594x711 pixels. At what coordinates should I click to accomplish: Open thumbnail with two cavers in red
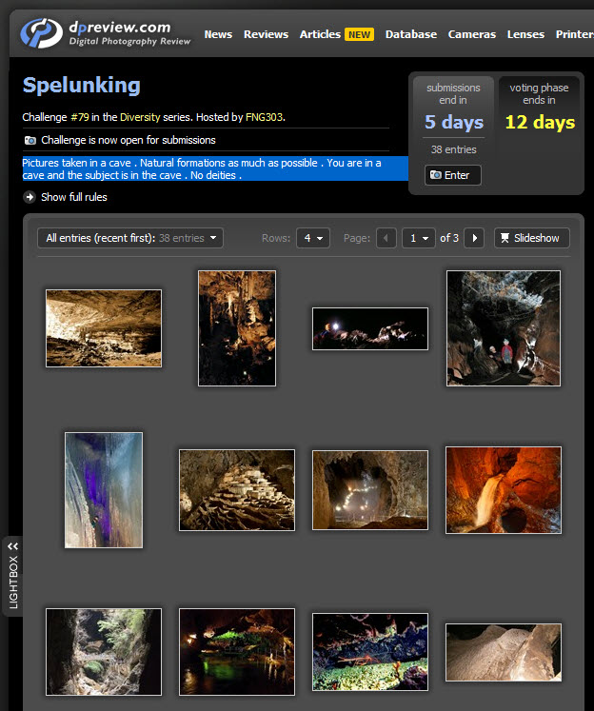point(504,328)
